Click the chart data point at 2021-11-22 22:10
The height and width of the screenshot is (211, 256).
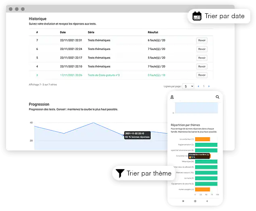pyautogui.click(x=123, y=135)
